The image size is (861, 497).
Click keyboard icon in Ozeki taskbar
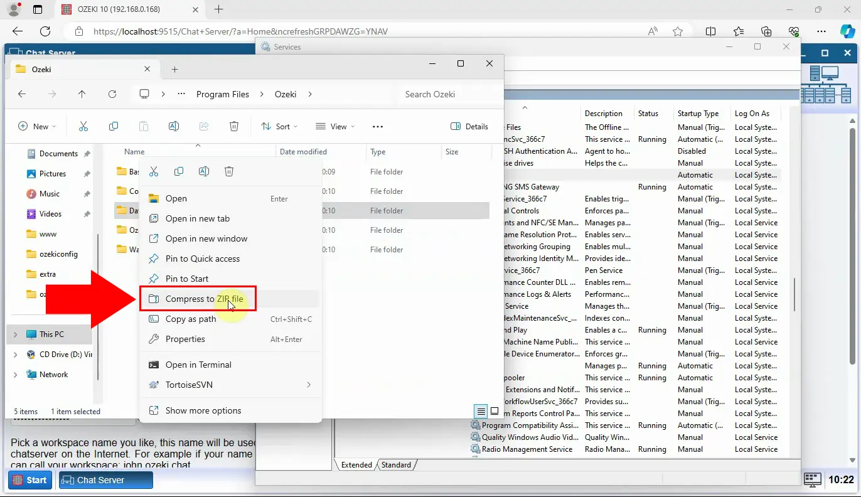click(x=813, y=480)
